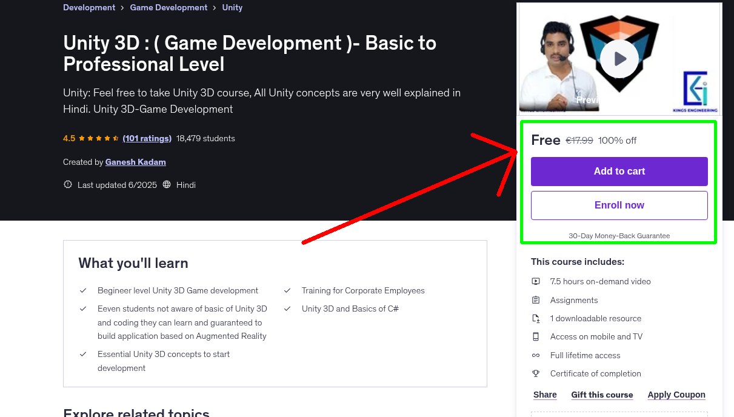The height and width of the screenshot is (417, 734).
Task: Open the Unity category breadcrumb
Action: pos(232,7)
